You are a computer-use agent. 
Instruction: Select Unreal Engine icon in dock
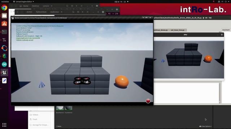click(x=4, y=72)
